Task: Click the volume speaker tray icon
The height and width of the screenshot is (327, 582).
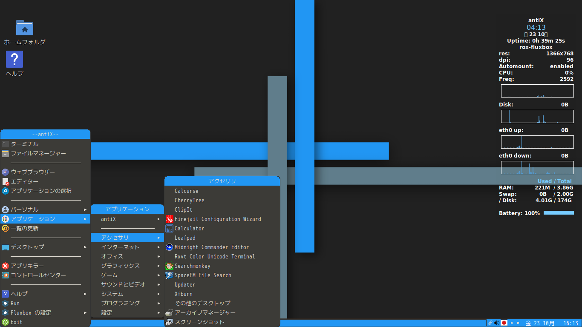Action: [497, 323]
